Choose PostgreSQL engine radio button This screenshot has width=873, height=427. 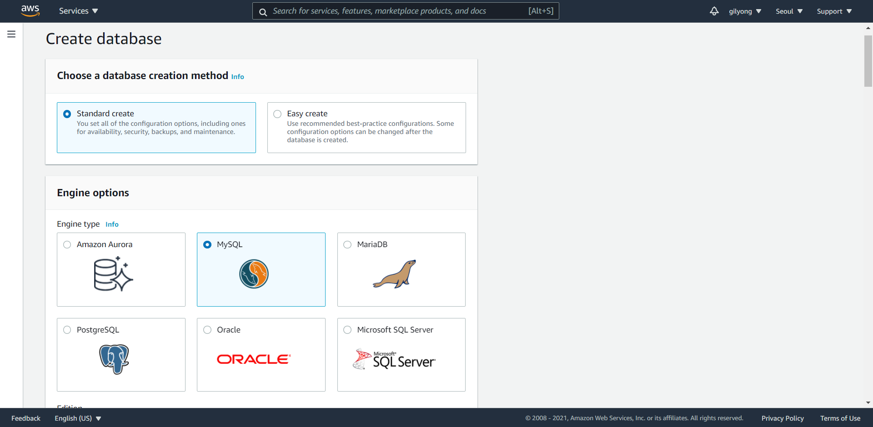coord(67,330)
